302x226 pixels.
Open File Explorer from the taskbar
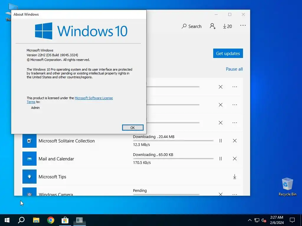click(36, 220)
